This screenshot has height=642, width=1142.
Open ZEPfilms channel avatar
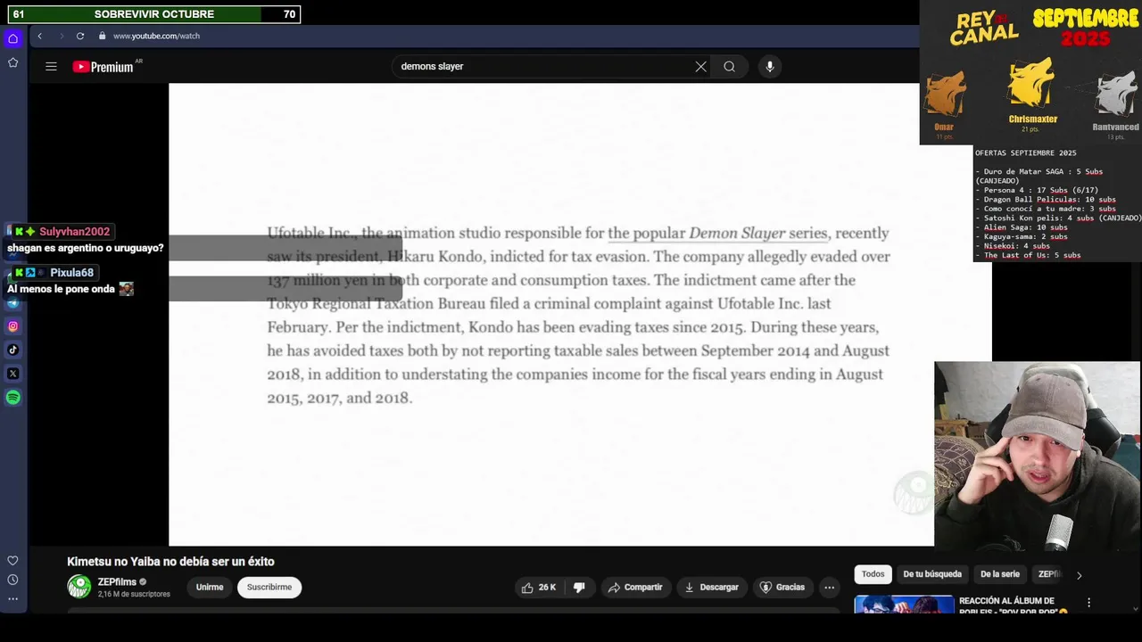coord(79,586)
